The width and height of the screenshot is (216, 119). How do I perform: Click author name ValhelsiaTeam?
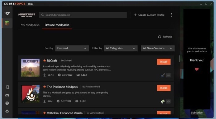pos(97,113)
